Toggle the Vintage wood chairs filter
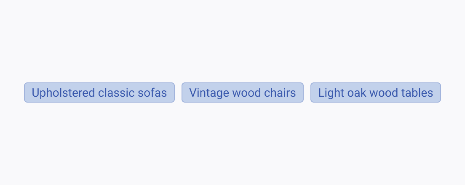Viewport: 465px width, 185px height. 243,92
